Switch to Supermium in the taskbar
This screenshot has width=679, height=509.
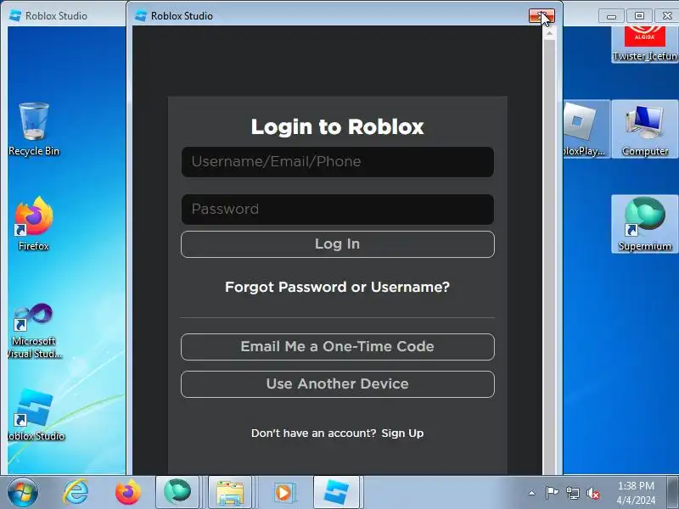coord(177,492)
